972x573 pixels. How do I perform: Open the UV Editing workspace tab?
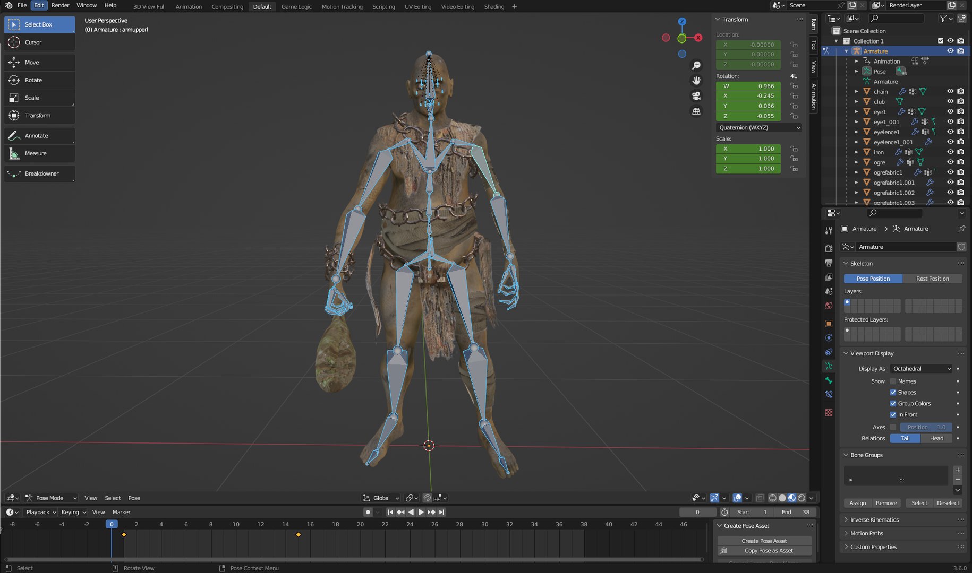point(418,6)
